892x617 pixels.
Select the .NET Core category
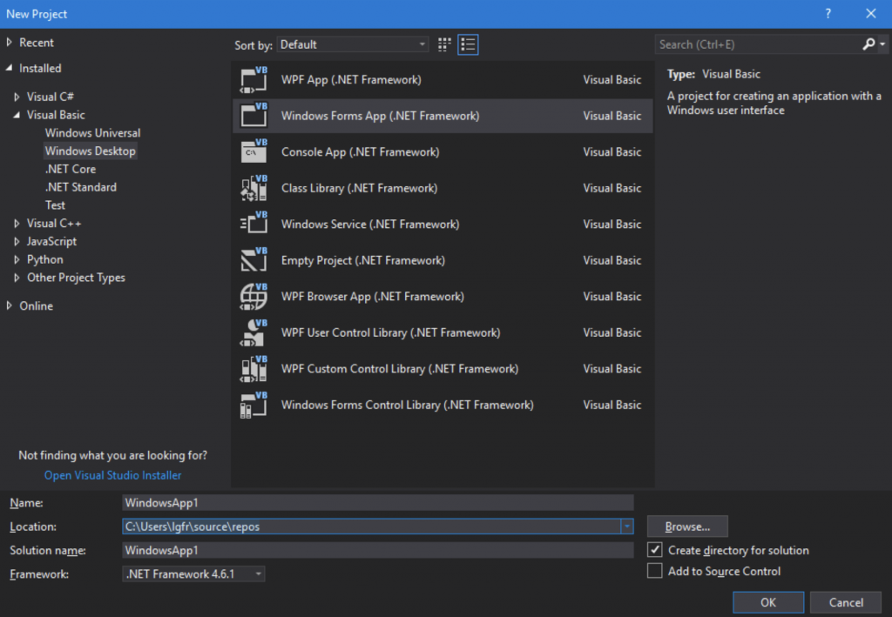click(70, 169)
